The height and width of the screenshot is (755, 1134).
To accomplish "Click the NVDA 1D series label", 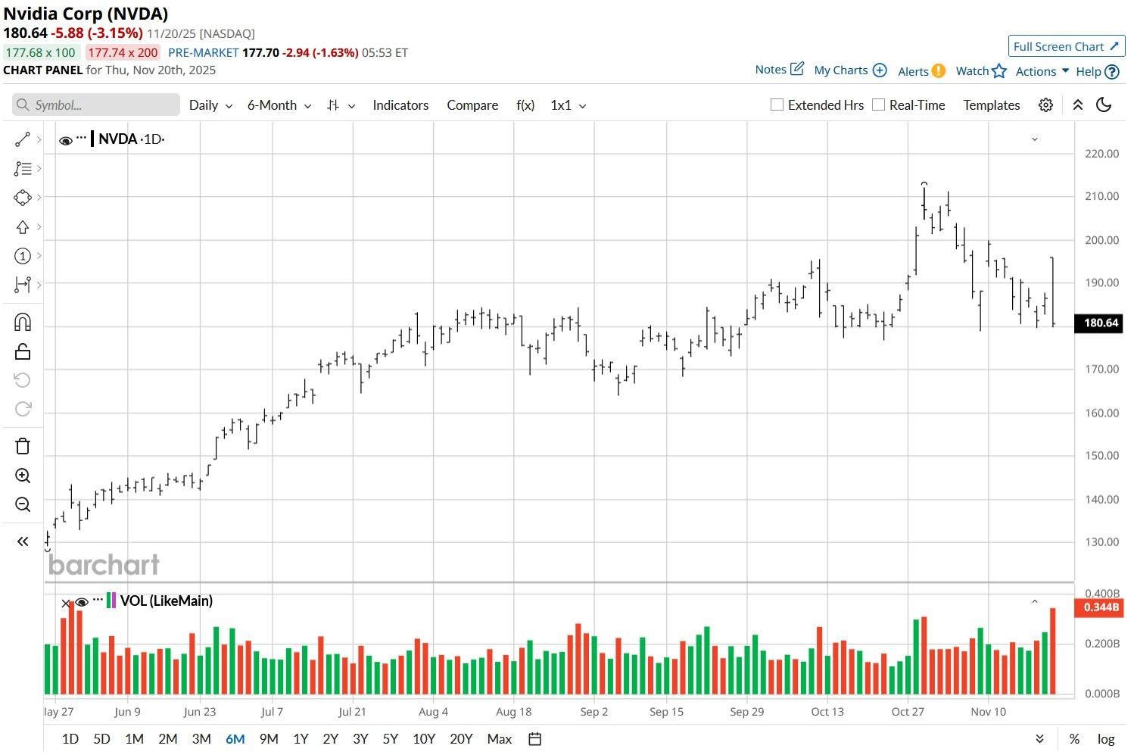I will [131, 139].
